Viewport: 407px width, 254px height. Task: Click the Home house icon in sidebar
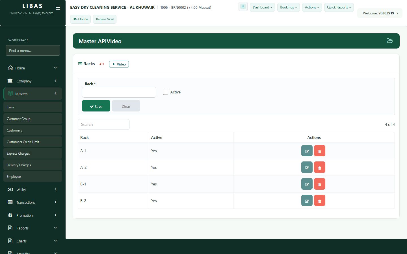pos(10,68)
